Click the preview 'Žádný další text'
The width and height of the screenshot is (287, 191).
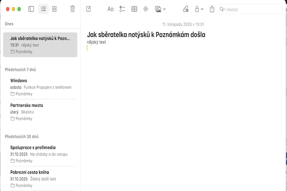point(43,179)
